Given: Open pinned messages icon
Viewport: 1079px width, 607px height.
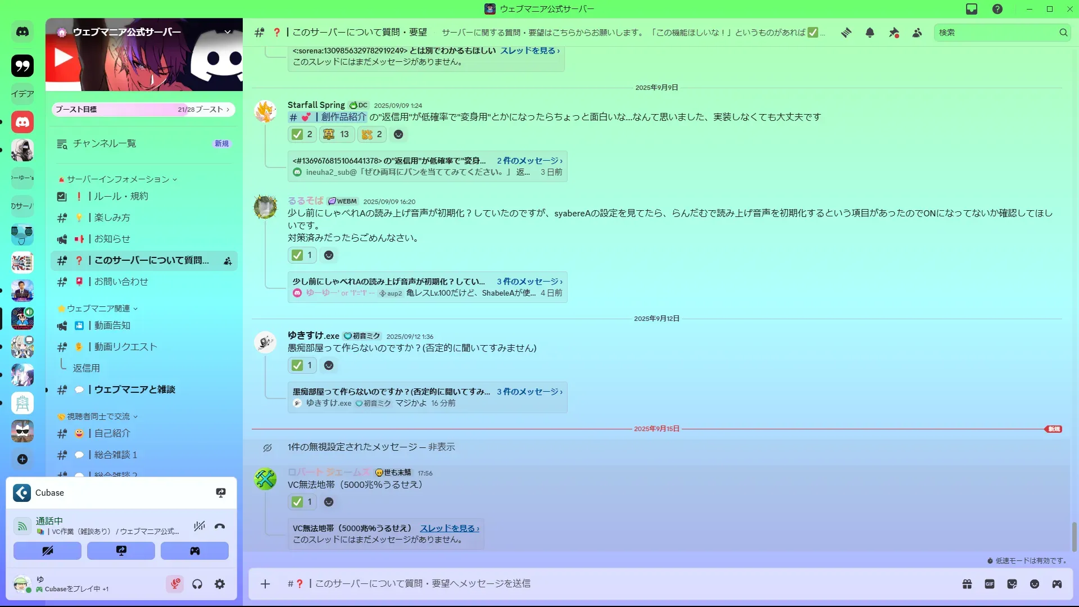Looking at the screenshot, I should click(894, 33).
